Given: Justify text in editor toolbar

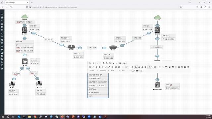Looking at the screenshot, I should (x=145, y=67).
